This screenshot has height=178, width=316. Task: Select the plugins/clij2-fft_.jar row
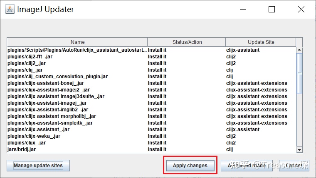tap(30, 57)
